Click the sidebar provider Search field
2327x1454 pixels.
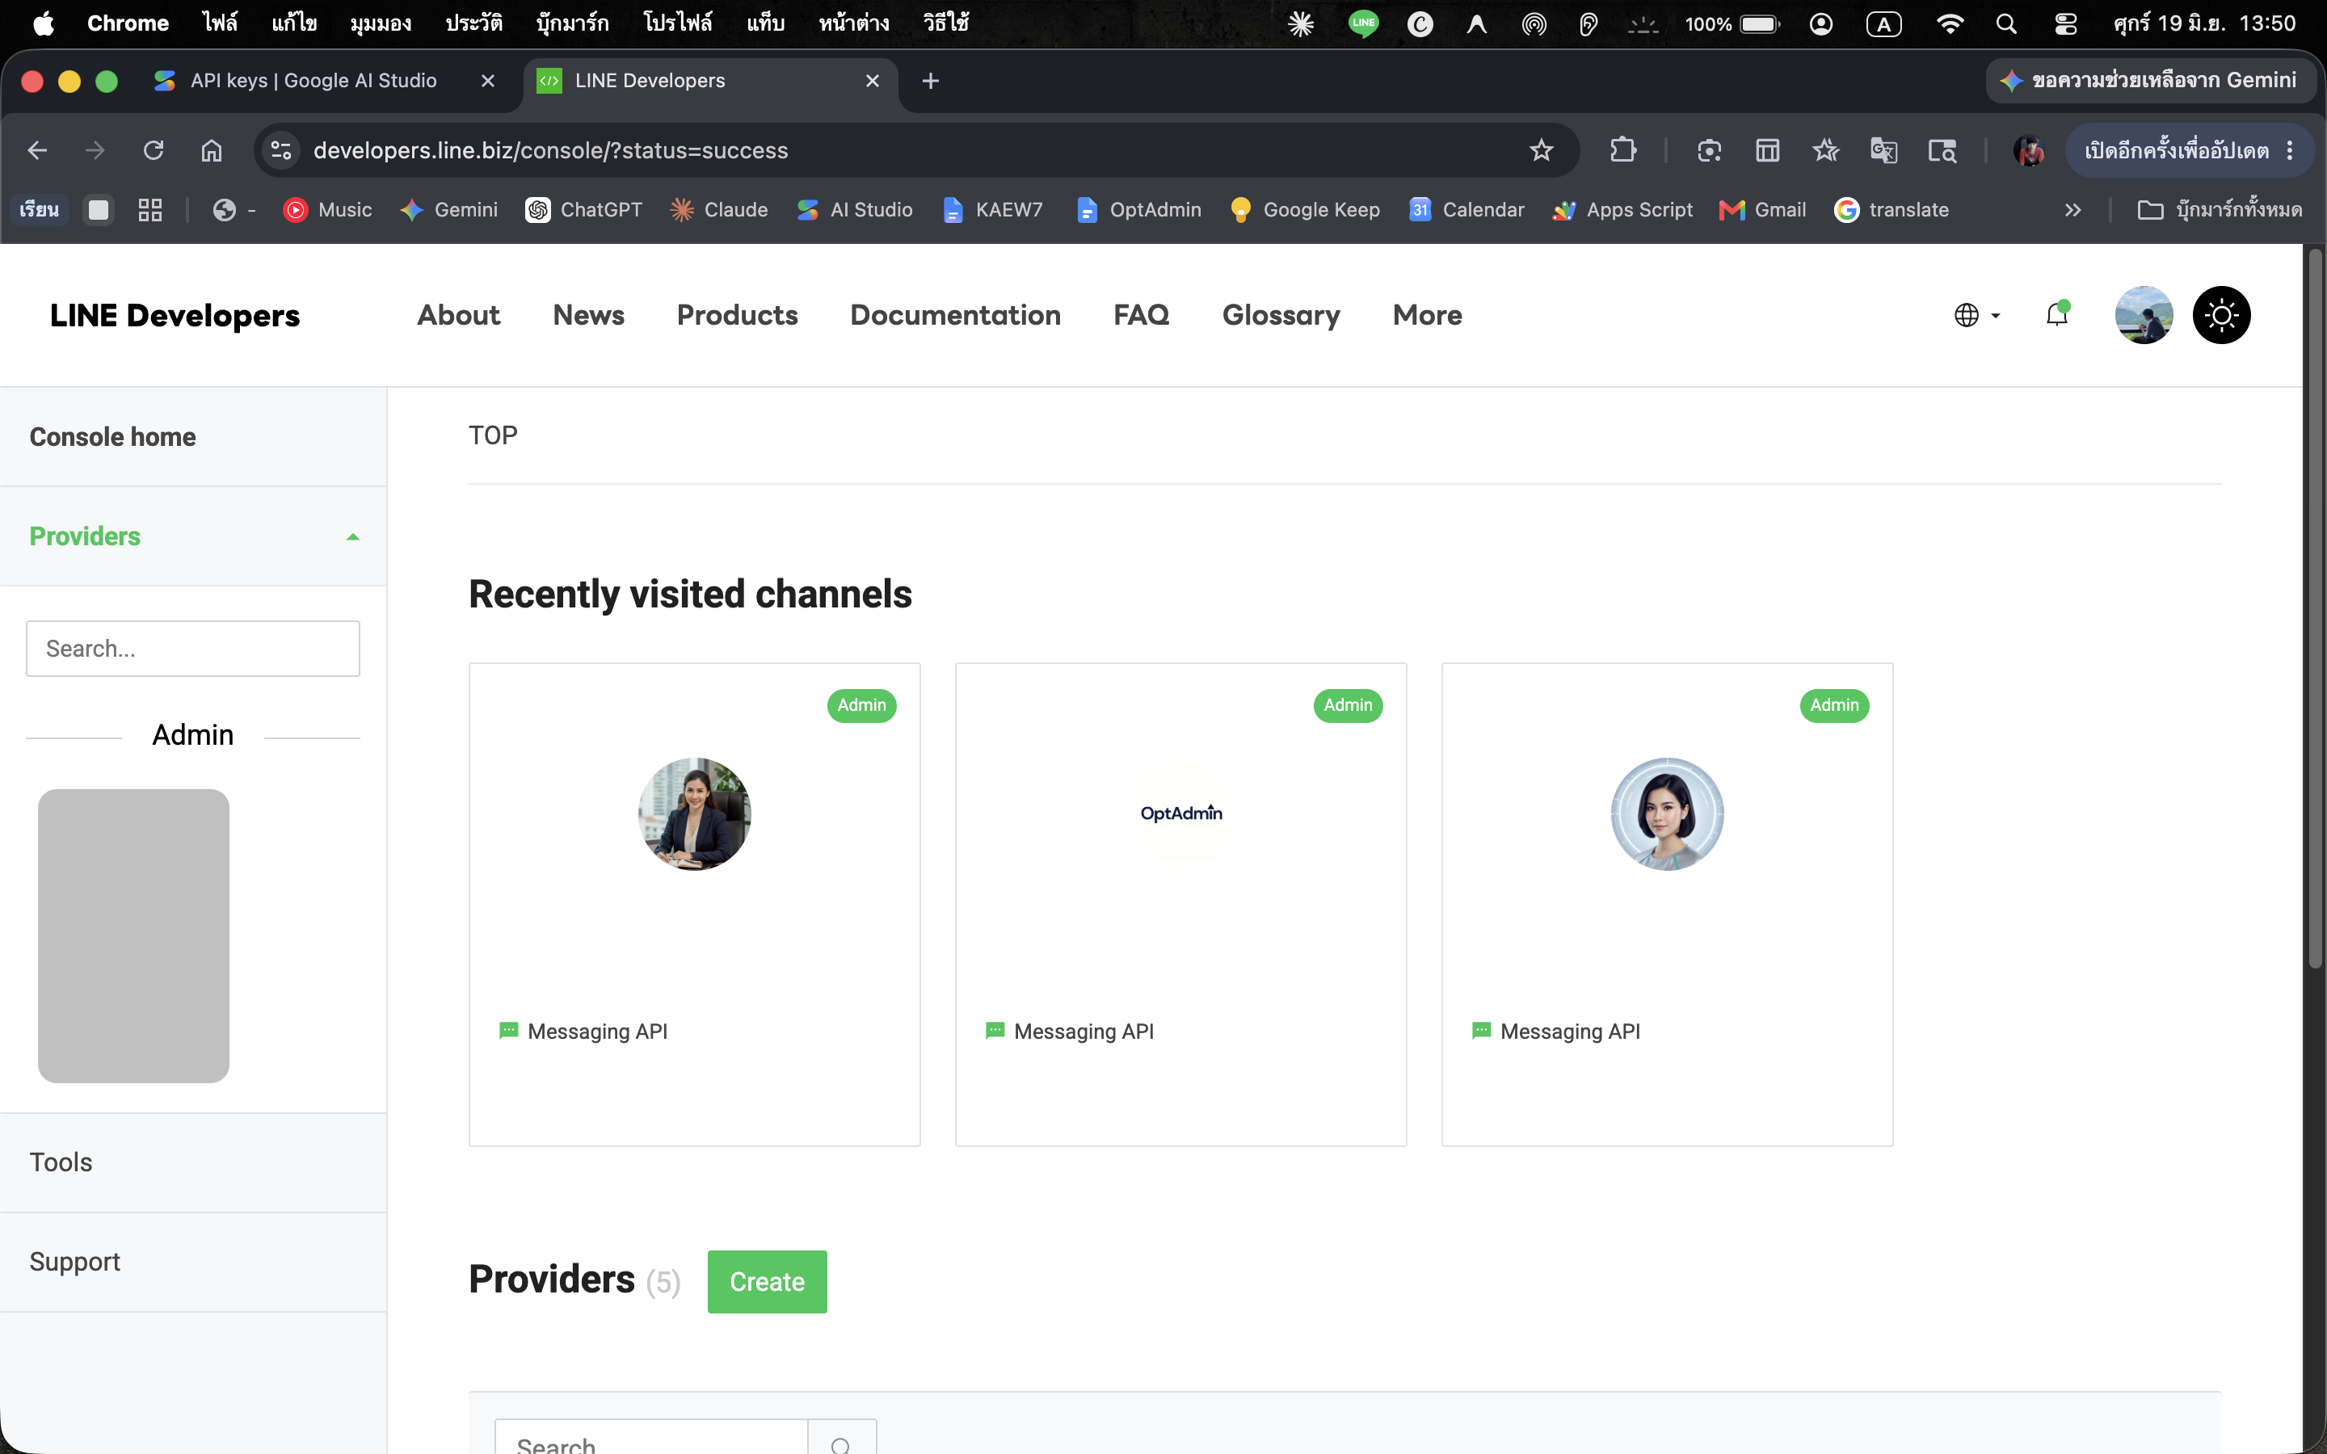click(193, 648)
